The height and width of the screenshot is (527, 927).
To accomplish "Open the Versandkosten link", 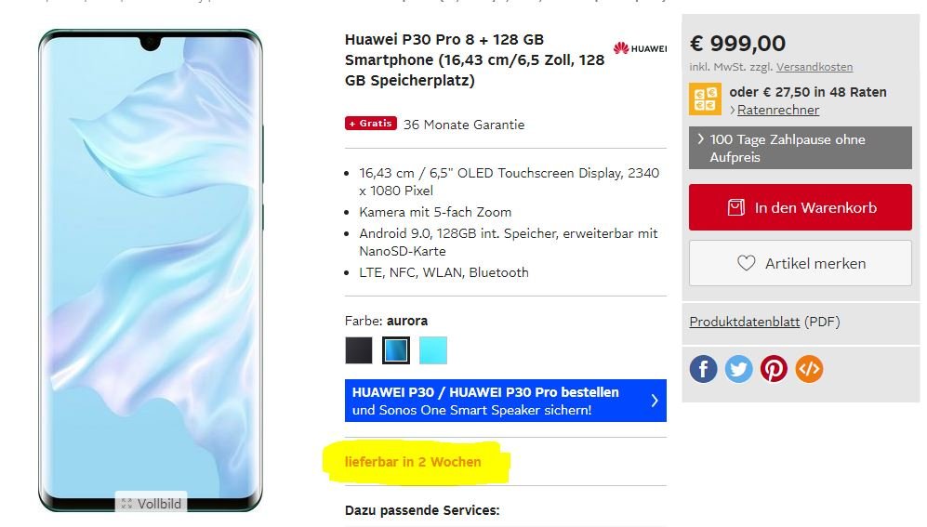I will click(x=814, y=67).
